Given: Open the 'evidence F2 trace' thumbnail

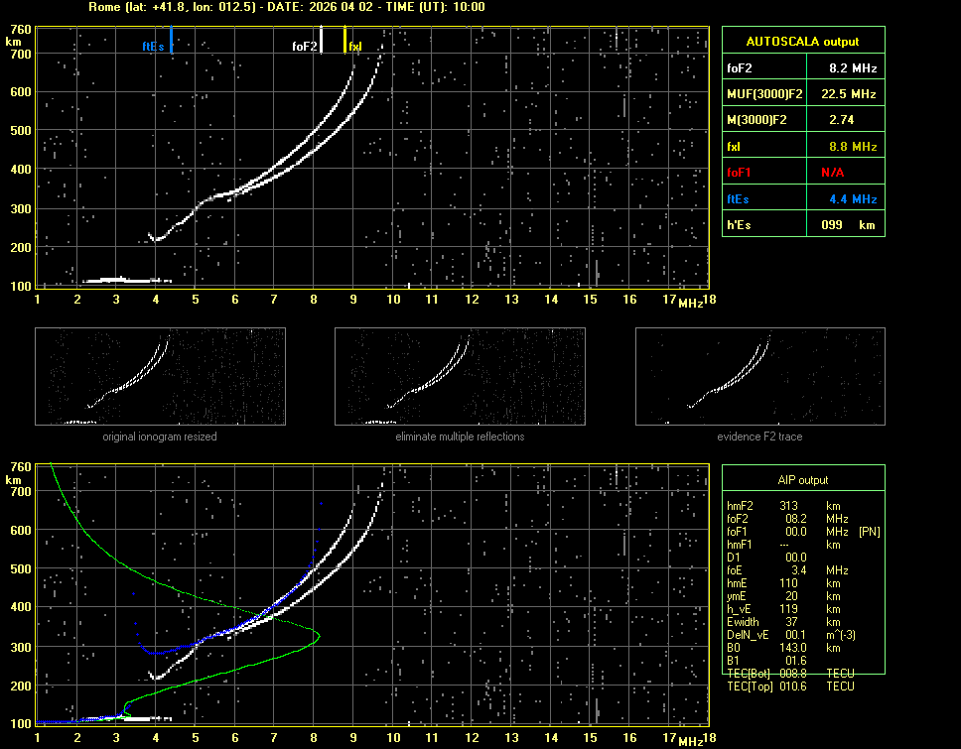Looking at the screenshot, I should [759, 377].
